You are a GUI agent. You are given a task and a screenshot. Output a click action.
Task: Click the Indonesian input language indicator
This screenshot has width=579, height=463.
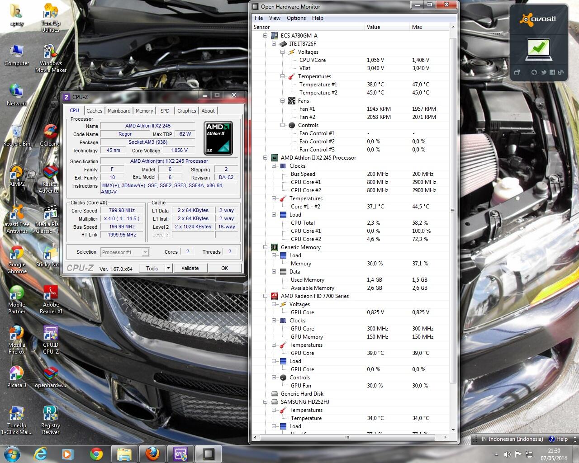click(512, 439)
